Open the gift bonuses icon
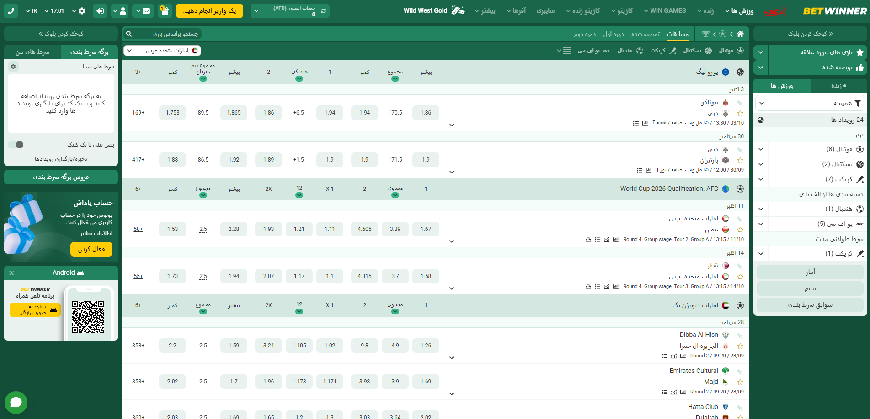870x419 pixels. 165,11
